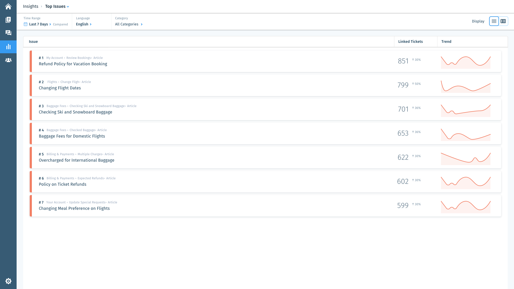This screenshot has height=289, width=514.
Task: Open the All Categories filter dropdown
Action: coord(128,24)
